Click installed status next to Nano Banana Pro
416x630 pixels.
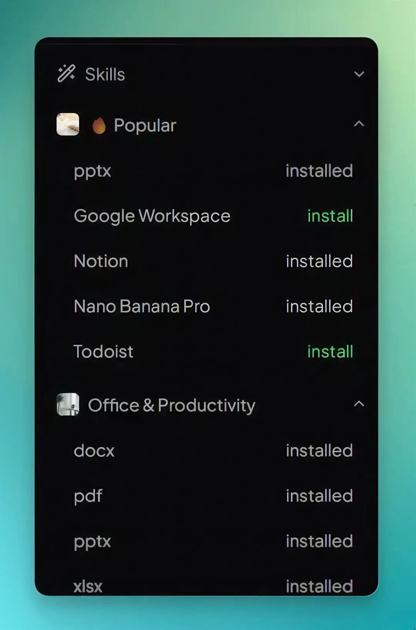point(319,306)
